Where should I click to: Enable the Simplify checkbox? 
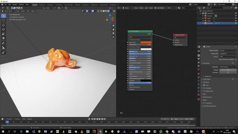(204, 88)
